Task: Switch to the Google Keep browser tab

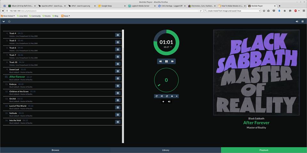Action: pos(112,6)
